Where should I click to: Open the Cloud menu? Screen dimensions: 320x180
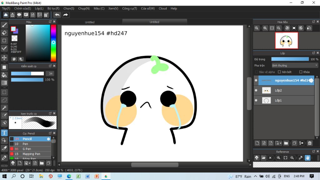(x=162, y=8)
